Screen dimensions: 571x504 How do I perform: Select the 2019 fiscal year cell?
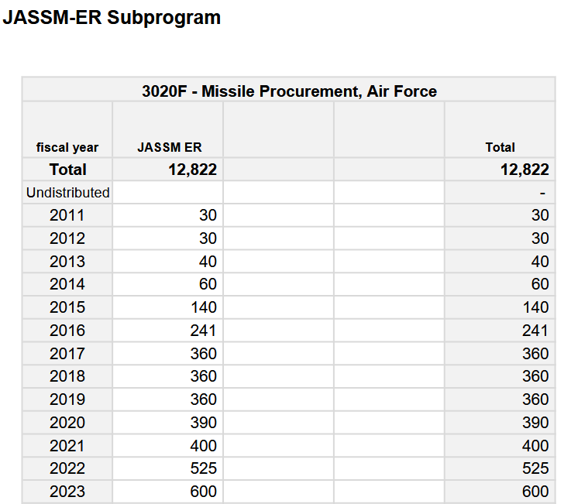[x=67, y=399]
